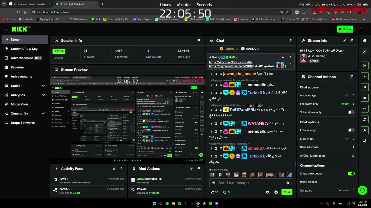
Task: Pop out the Mod Actions panel
Action: click(198, 169)
